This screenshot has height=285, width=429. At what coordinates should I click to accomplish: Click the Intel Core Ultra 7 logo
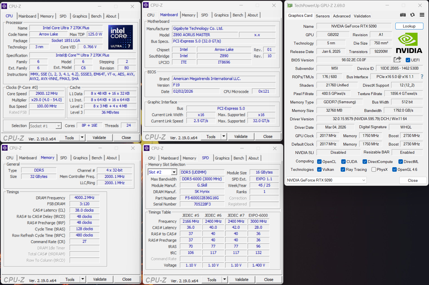pyautogui.click(x=120, y=37)
